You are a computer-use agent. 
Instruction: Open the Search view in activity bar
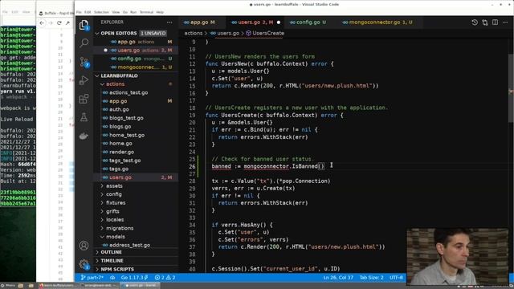click(x=84, y=43)
